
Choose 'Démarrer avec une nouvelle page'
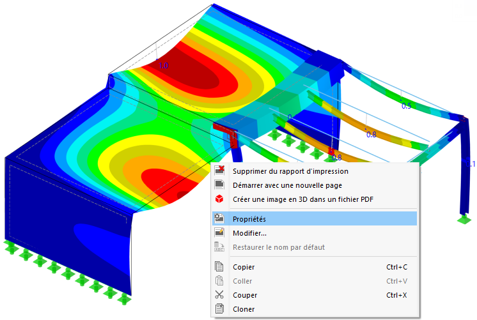point(314,185)
